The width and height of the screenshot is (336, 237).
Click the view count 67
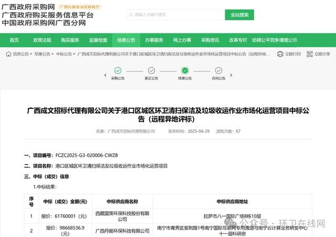(238, 131)
